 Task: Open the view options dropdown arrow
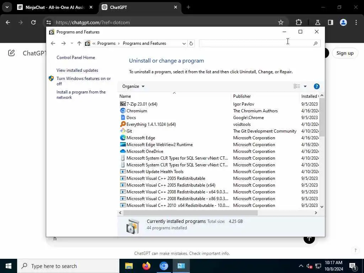click(305, 86)
